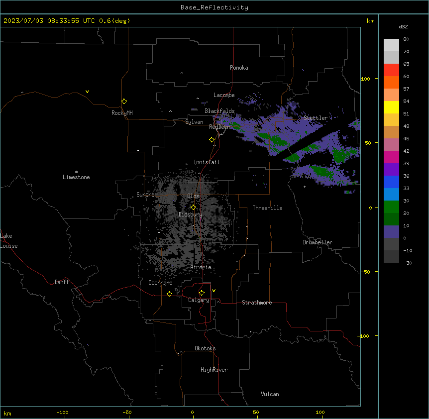
Task: Click the yellow diamond marker above Calgary label
Action: 202,293
